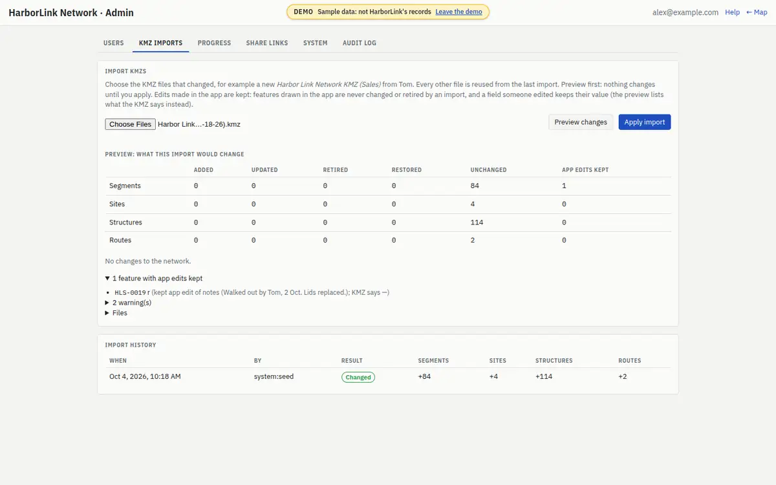Click the 'No changes to the network.' message

click(147, 261)
